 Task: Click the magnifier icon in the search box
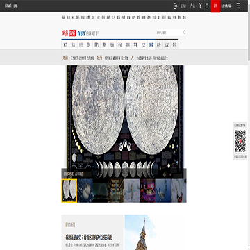(184, 32)
